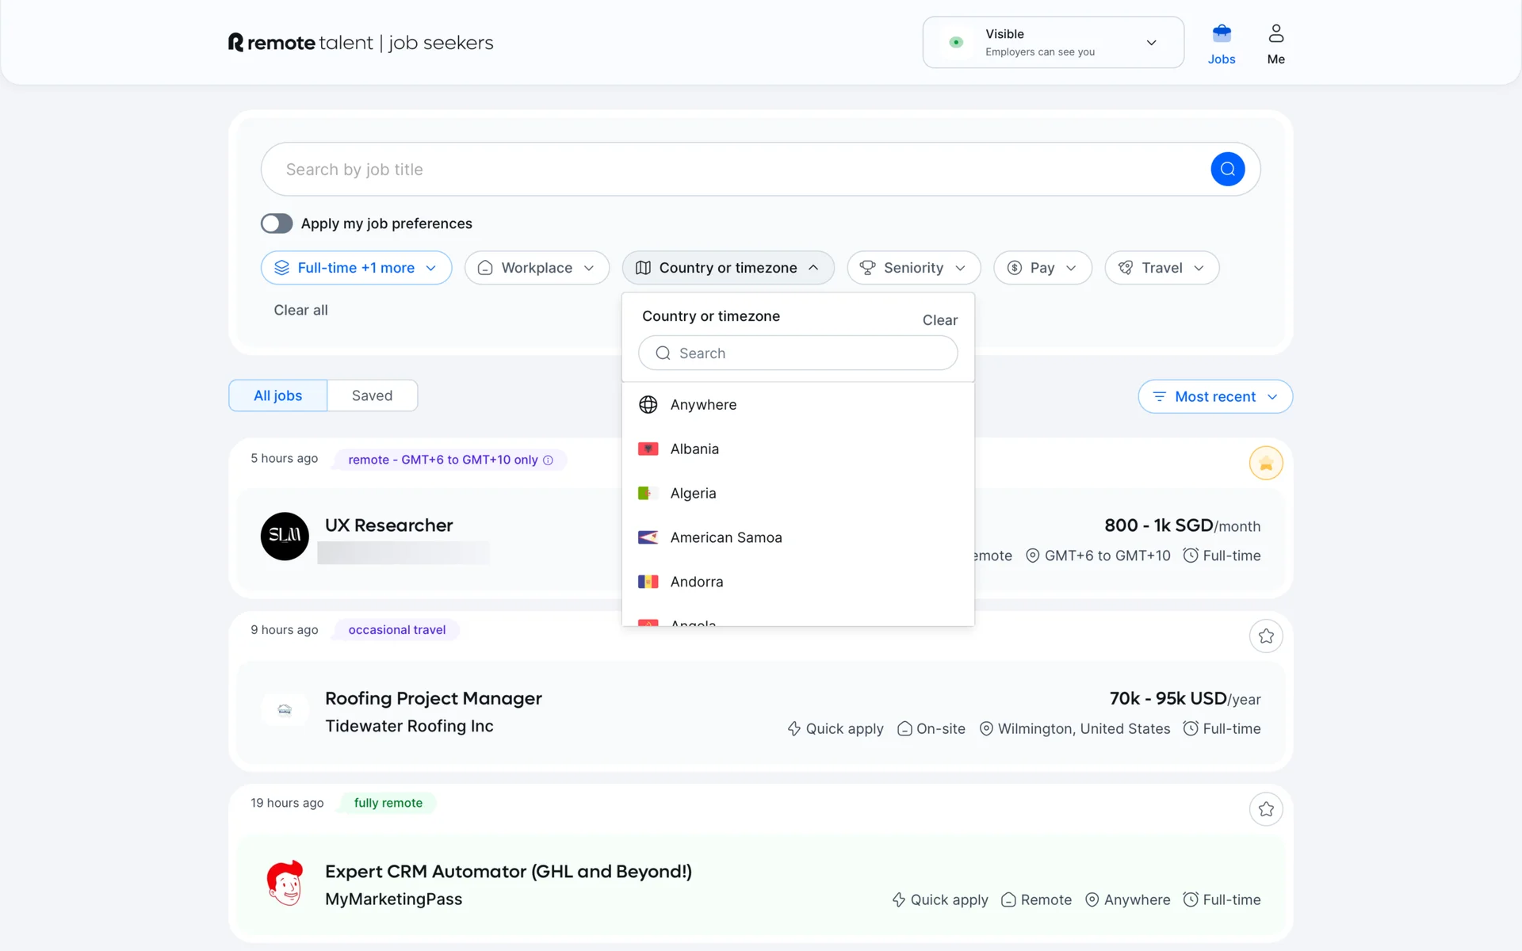Focus the country Search field

pyautogui.click(x=797, y=353)
